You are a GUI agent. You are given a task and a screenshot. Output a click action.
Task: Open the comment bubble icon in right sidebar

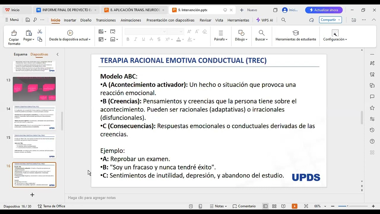(x=372, y=97)
